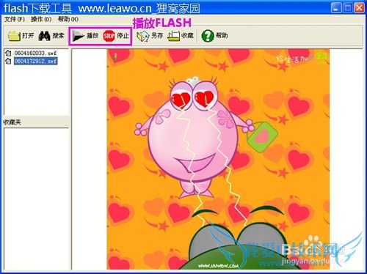Select highlighted file 0604172912.swf
Screen dimensions: 367x274
[x=35, y=61]
